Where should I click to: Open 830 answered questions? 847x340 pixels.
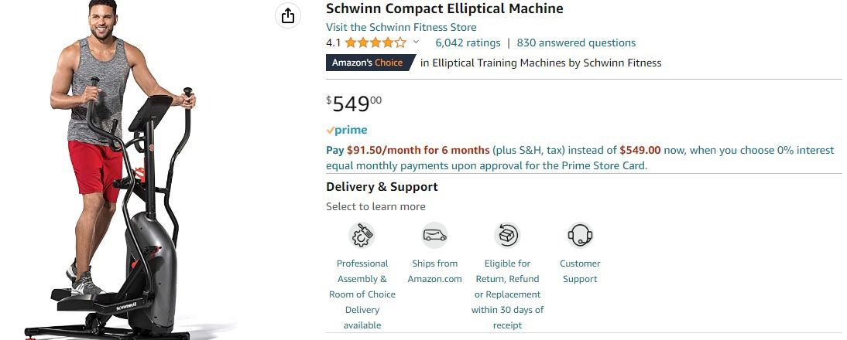(576, 42)
